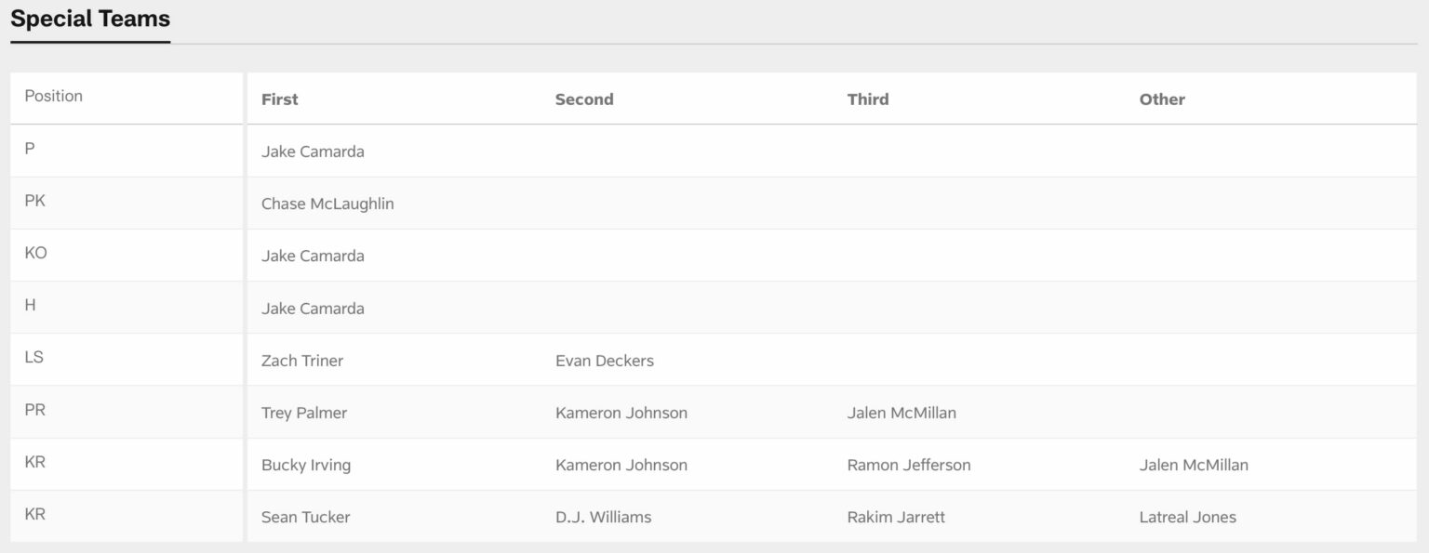Click Kameron Johnson in the PR row
The width and height of the screenshot is (1429, 553).
click(x=621, y=413)
